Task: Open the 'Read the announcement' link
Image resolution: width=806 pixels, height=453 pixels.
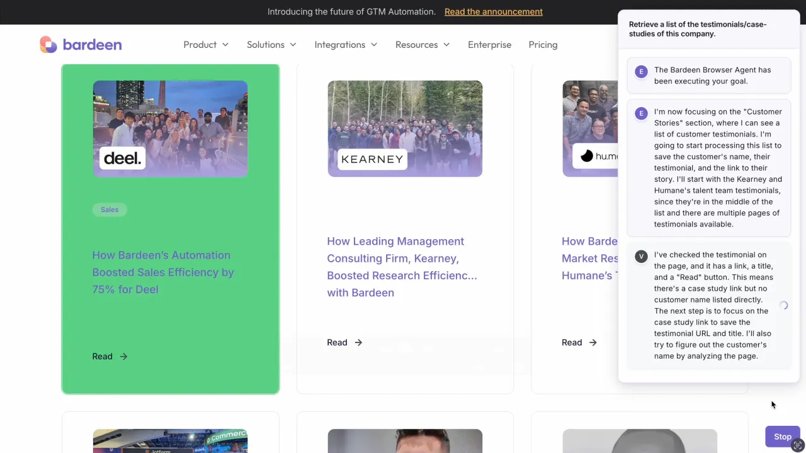Action: pyautogui.click(x=493, y=11)
